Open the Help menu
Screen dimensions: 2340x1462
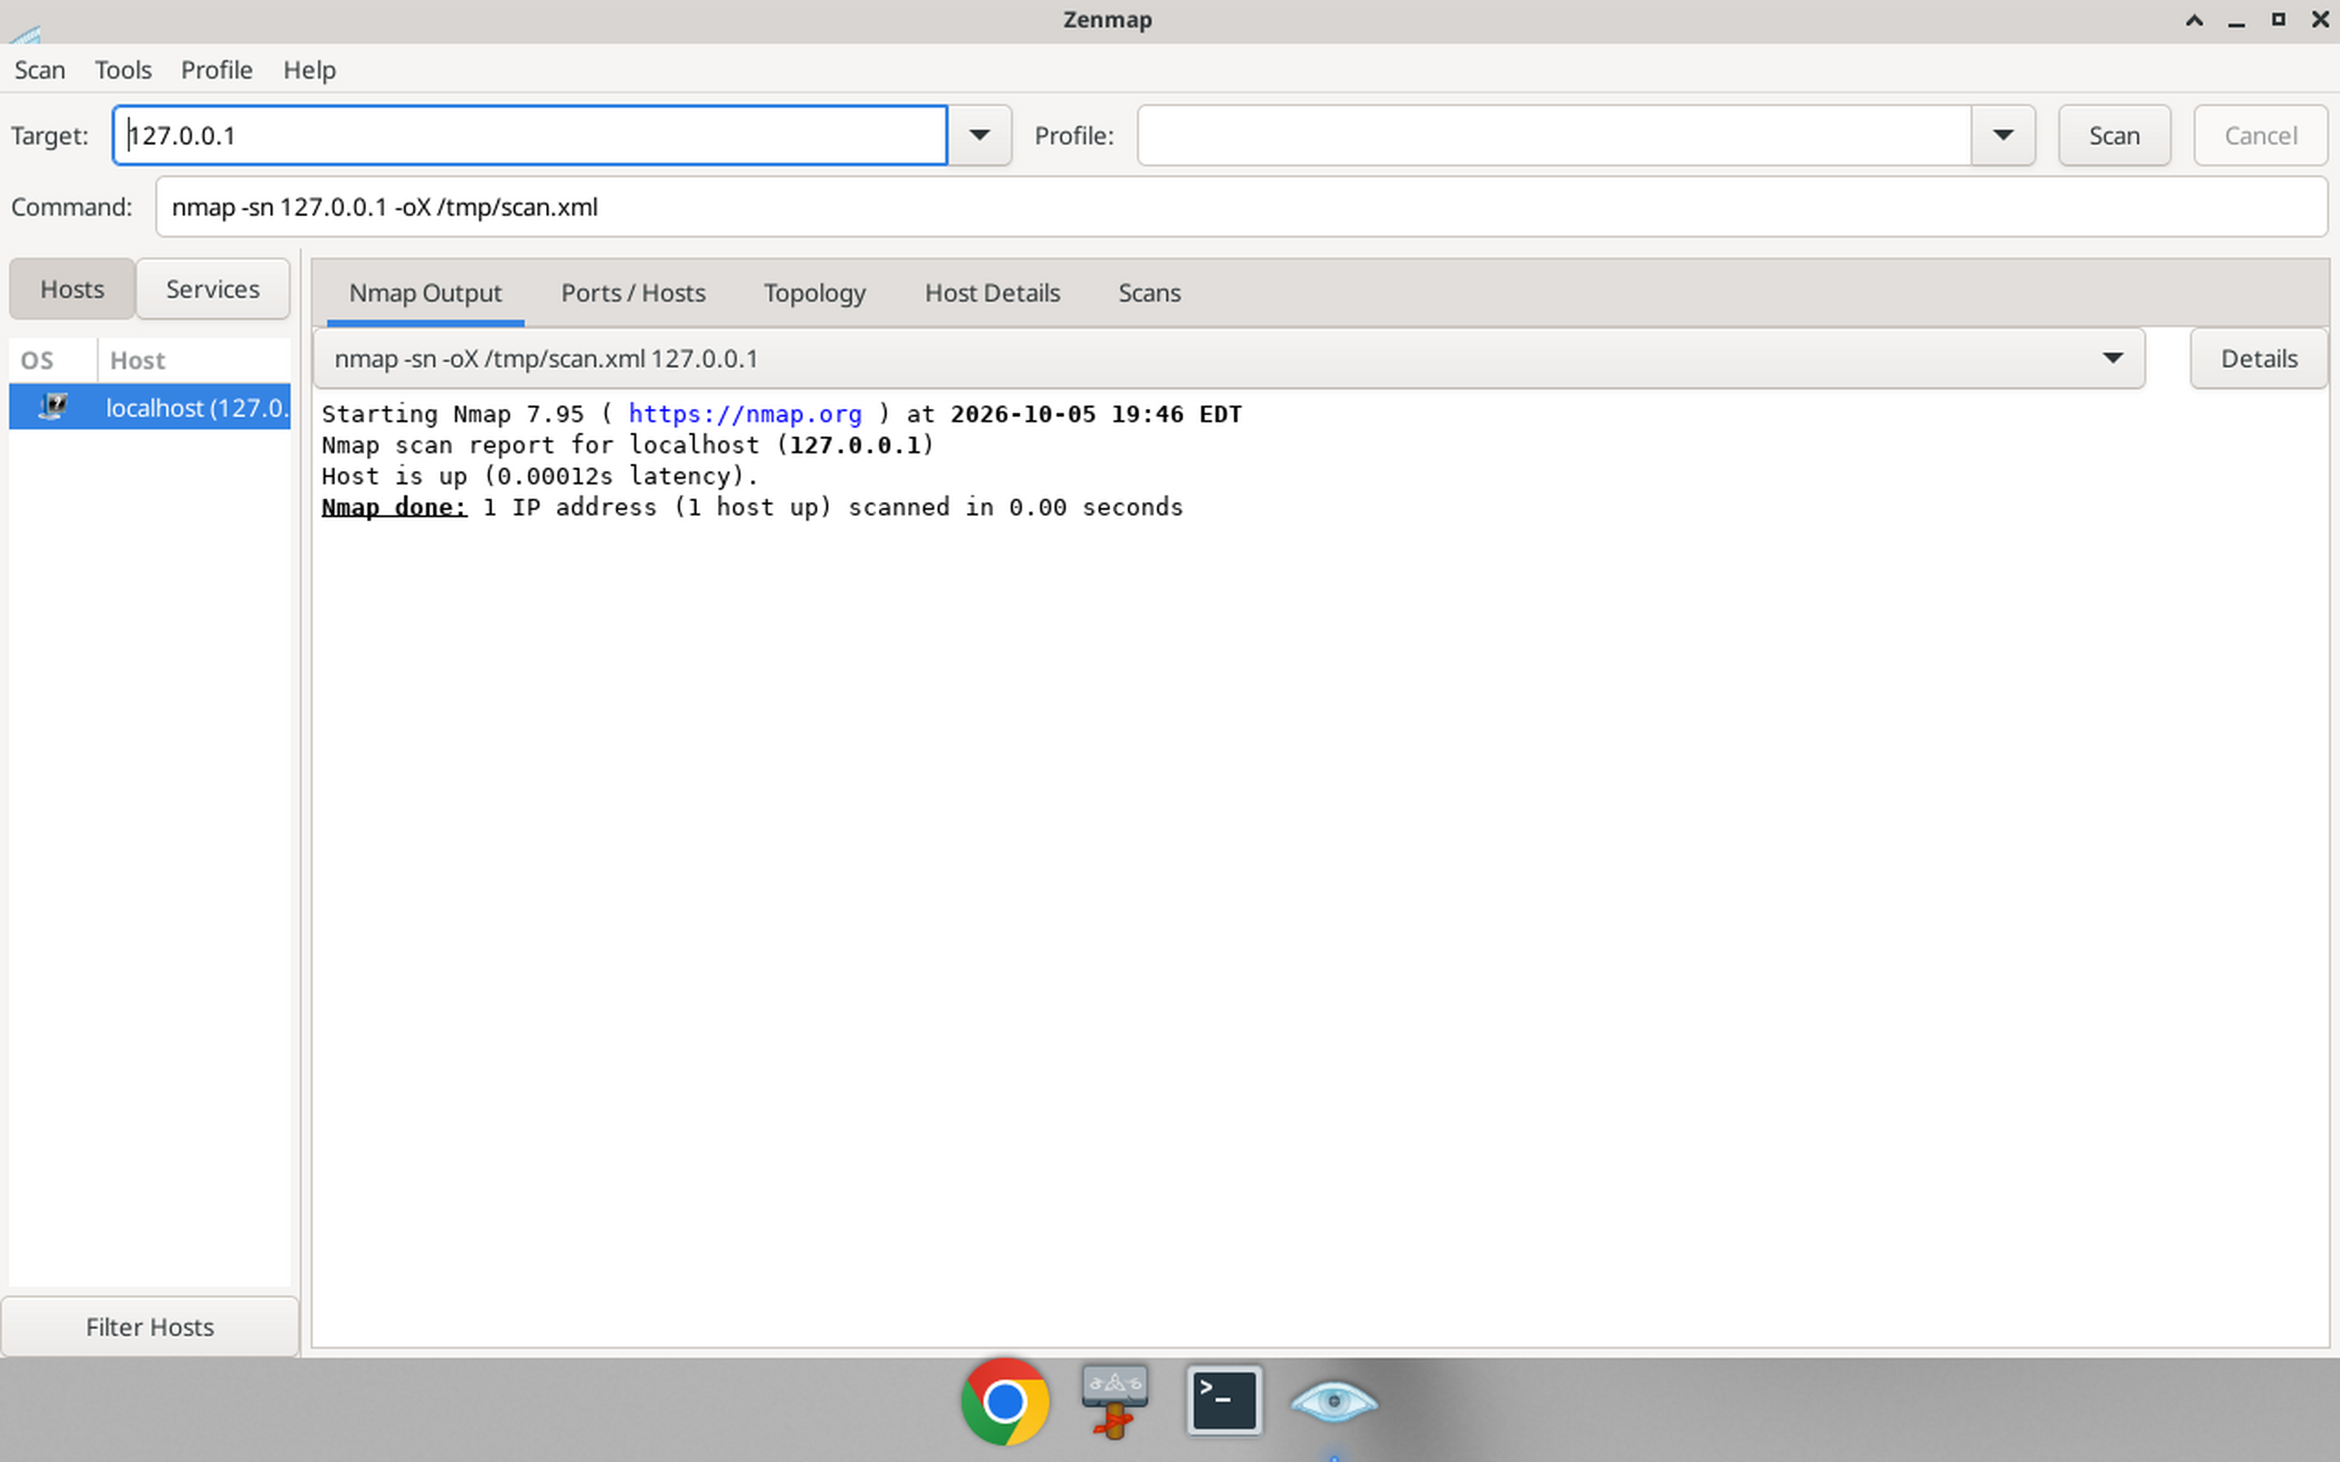point(310,69)
